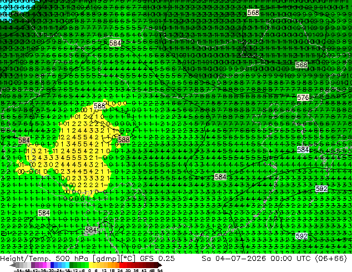The width and height of the screenshot is (352, 272).
Task: Click the 584 label at the left map edge
Action: coord(24,140)
